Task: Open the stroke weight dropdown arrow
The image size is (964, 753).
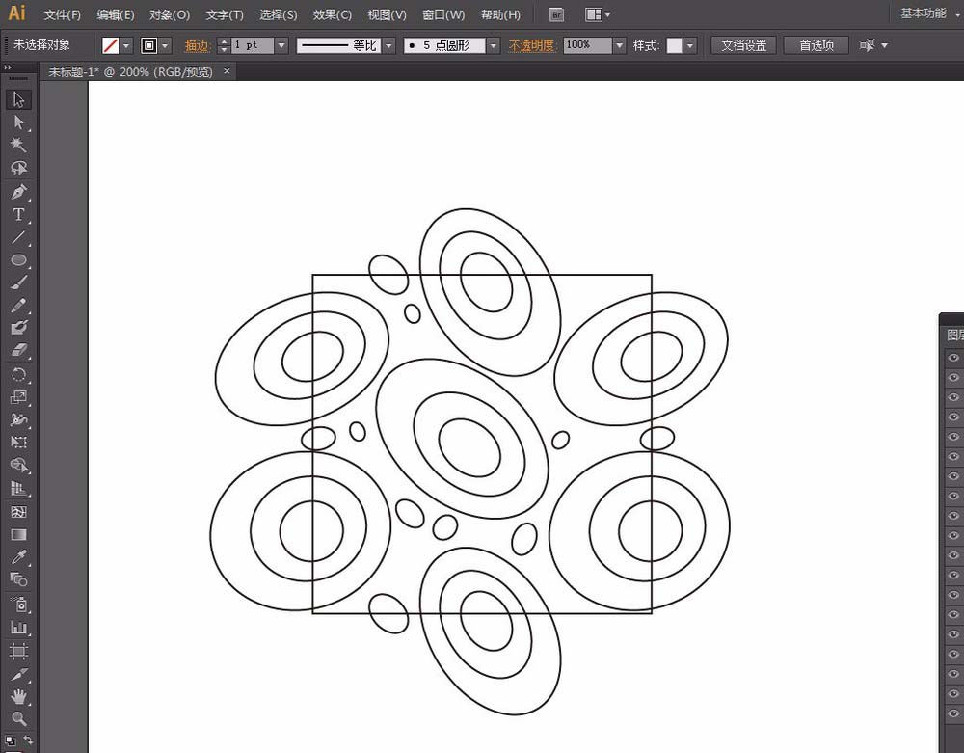Action: point(281,45)
